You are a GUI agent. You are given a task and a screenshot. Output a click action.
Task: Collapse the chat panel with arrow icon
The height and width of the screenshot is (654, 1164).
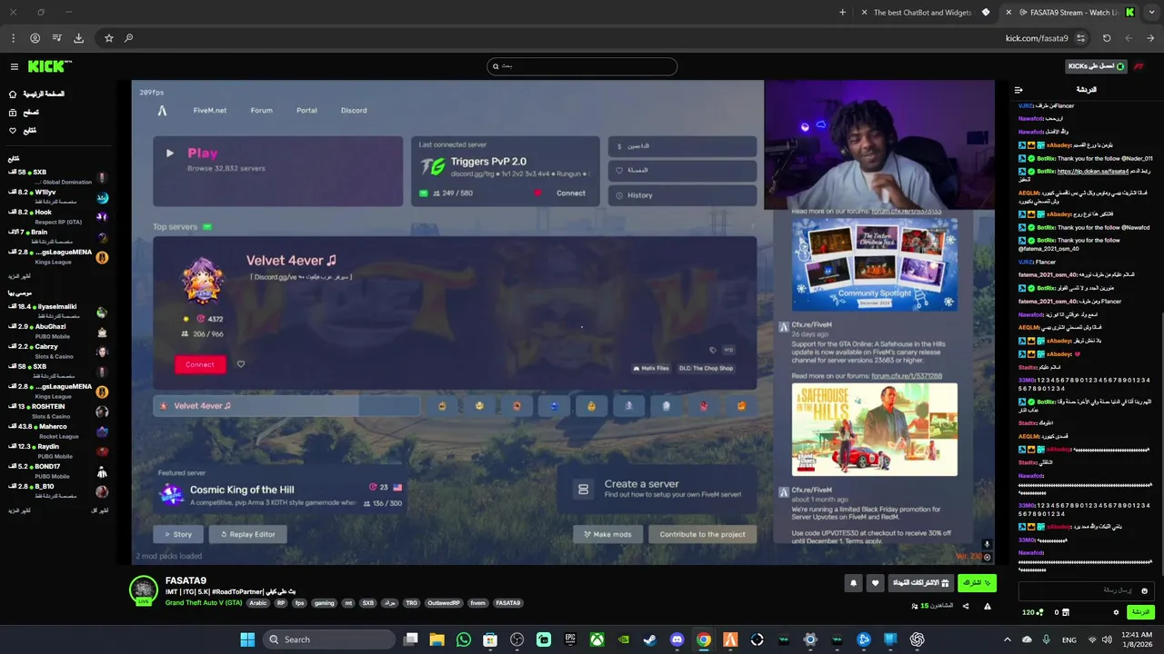(x=1018, y=90)
